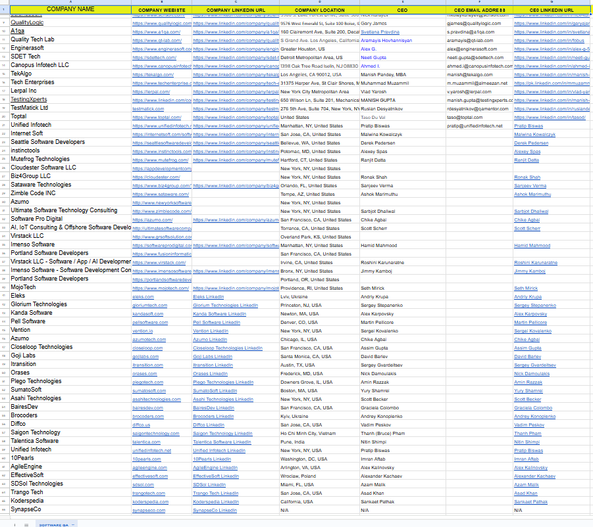The height and width of the screenshot is (527, 593).
Task: Open the https://www.a1qa.com/ link
Action: point(156,32)
